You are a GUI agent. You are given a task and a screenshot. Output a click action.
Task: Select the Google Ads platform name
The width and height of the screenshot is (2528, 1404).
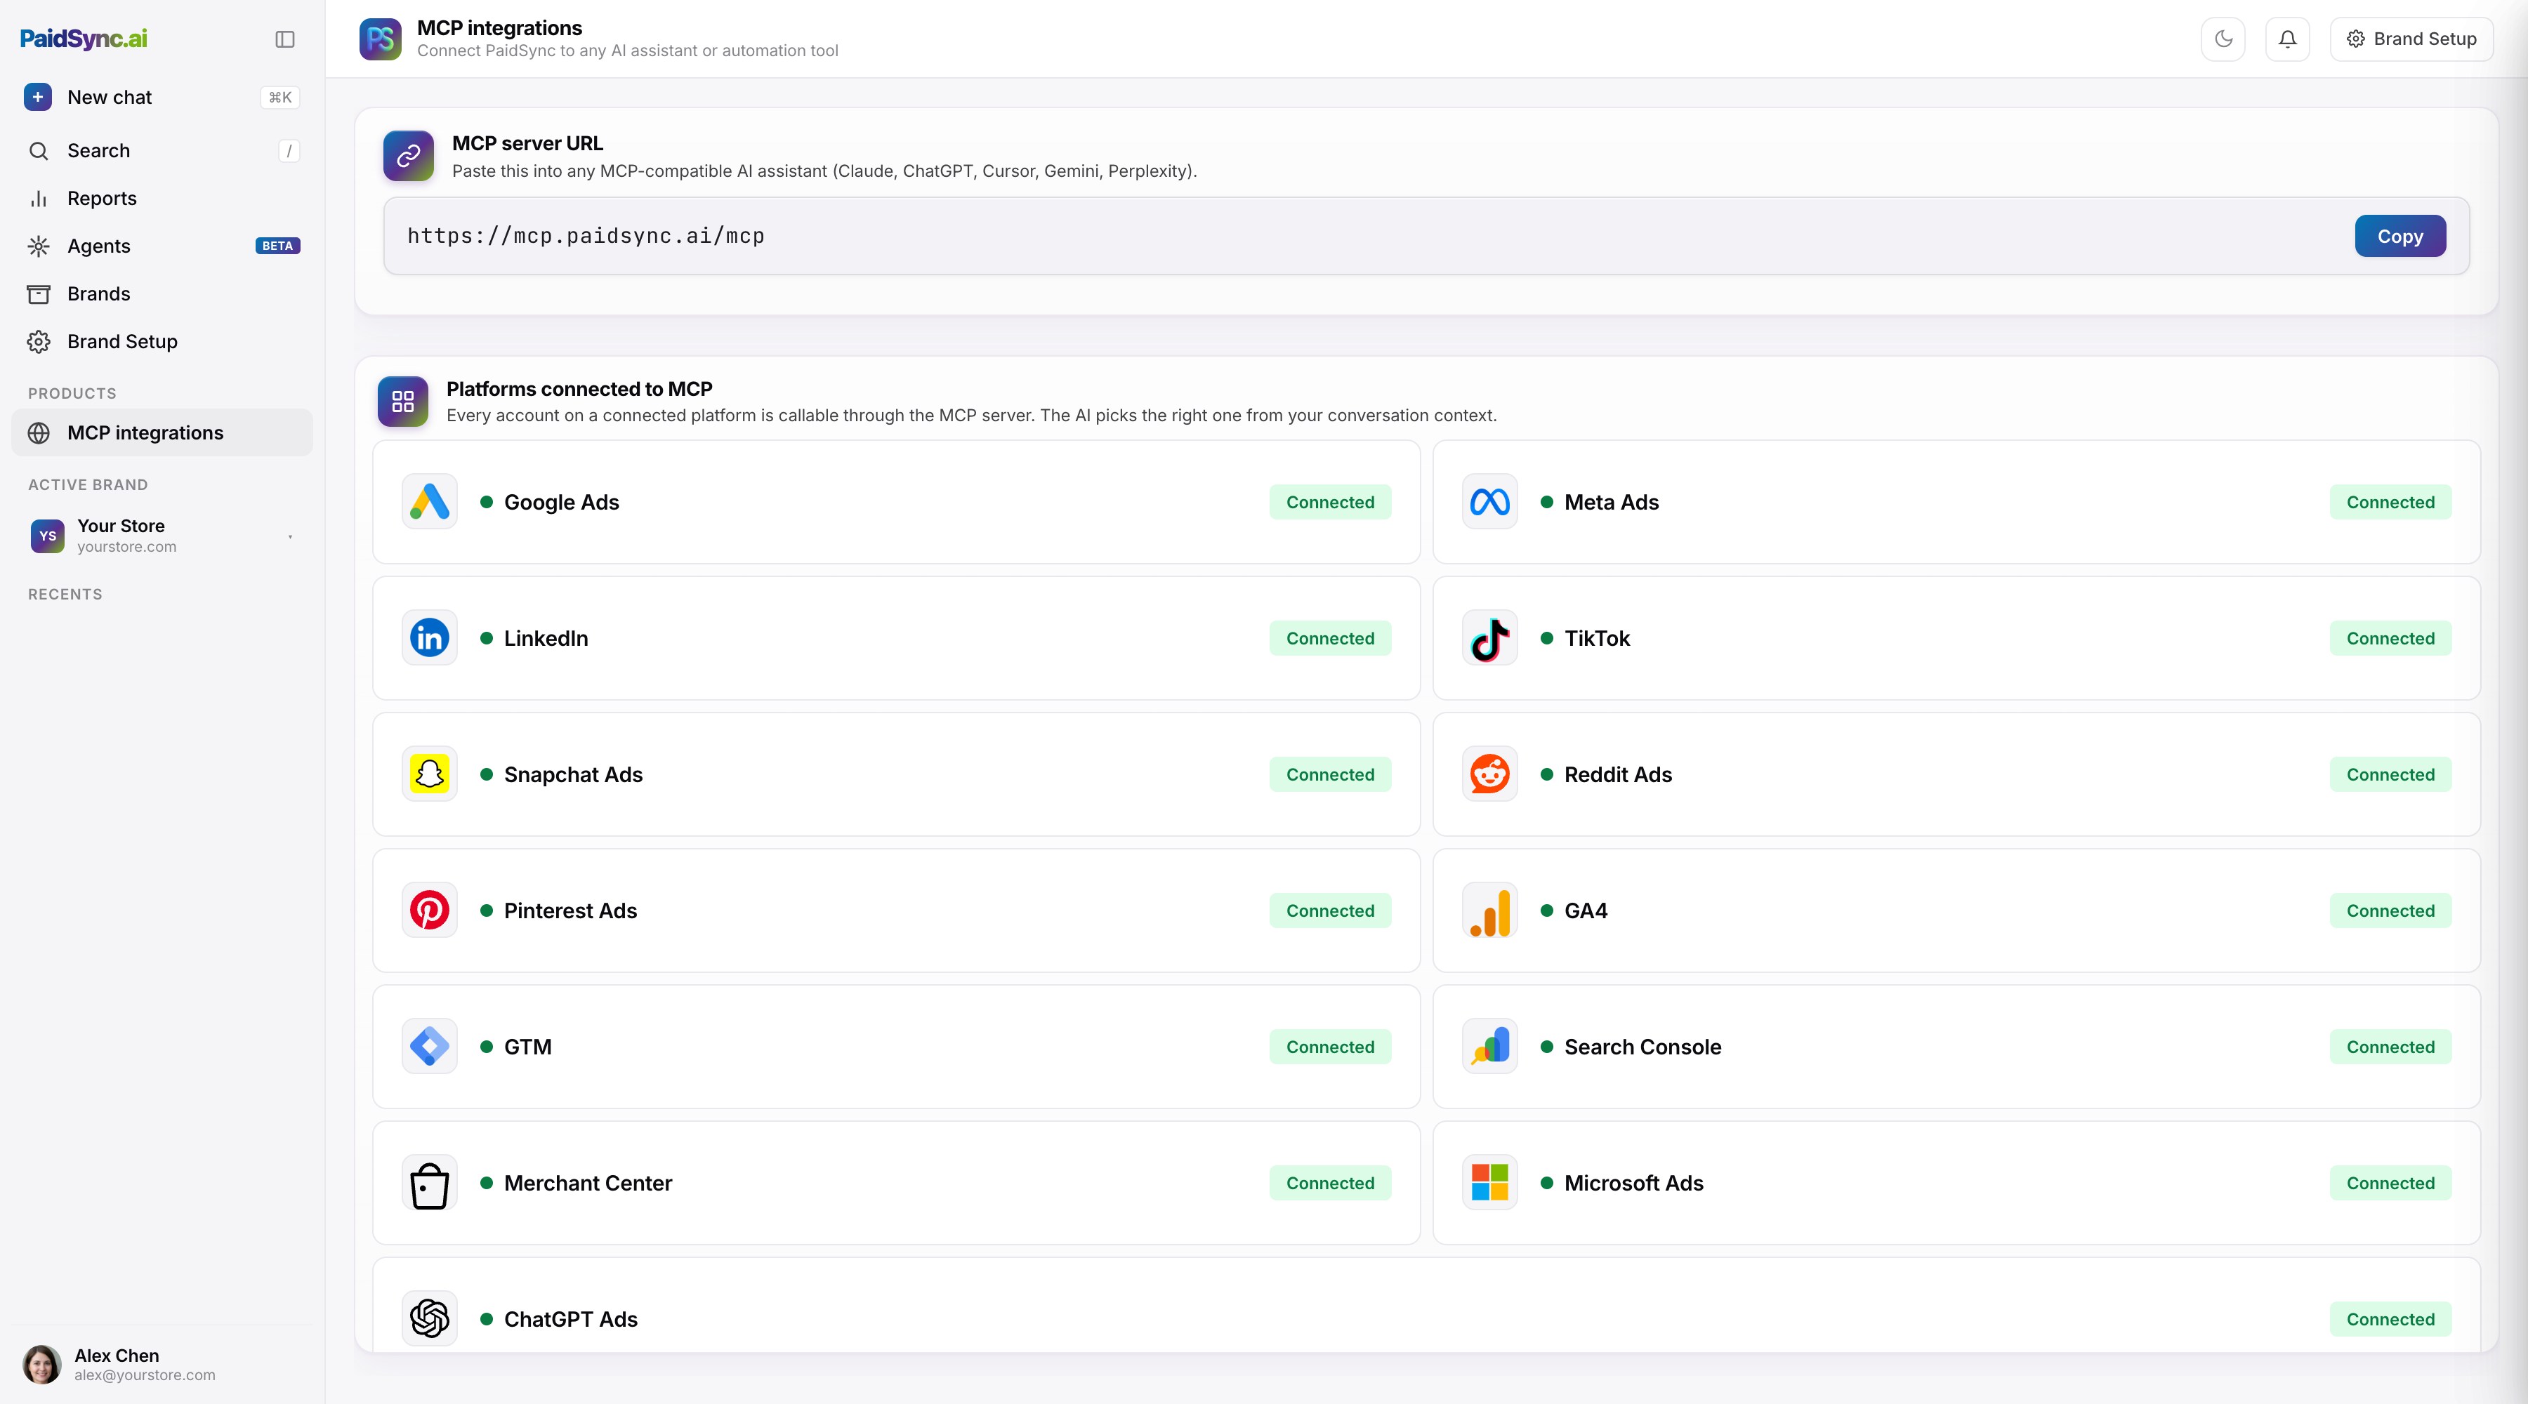click(x=561, y=503)
